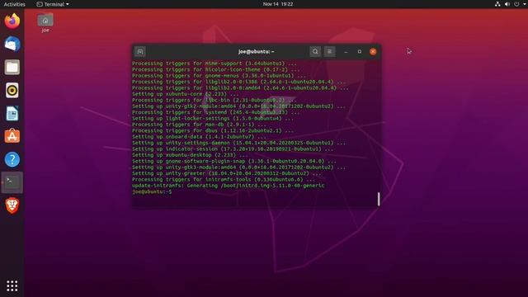Viewport: 528px width, 297px height.
Task: Click the 'Setting up xubuntu-core' line
Action: 185,94
